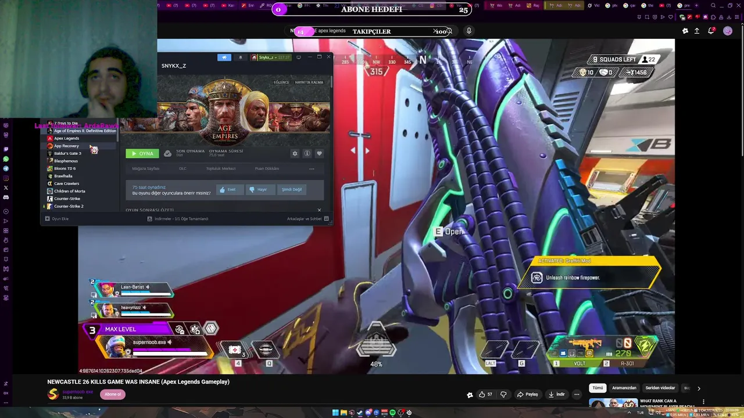Click the YouTube voice search microphone
744x418 pixels.
click(468, 31)
